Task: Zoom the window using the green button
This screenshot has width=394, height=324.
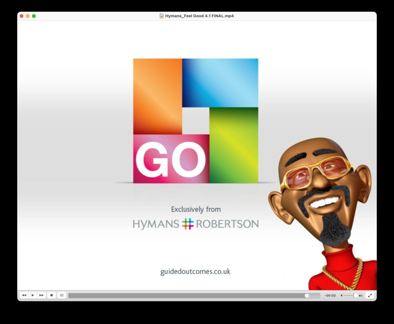Action: [34, 16]
